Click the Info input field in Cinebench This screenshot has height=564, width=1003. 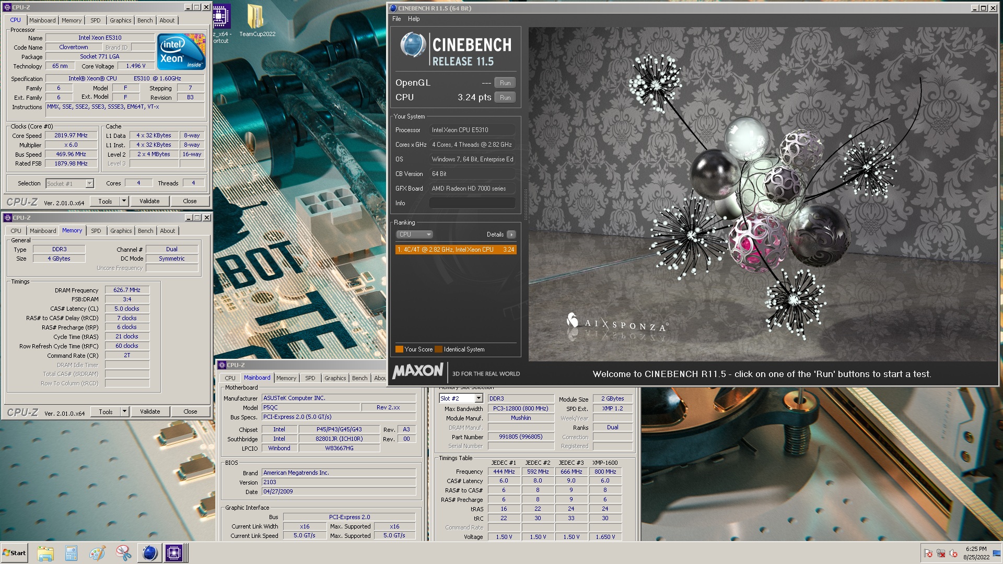click(472, 203)
